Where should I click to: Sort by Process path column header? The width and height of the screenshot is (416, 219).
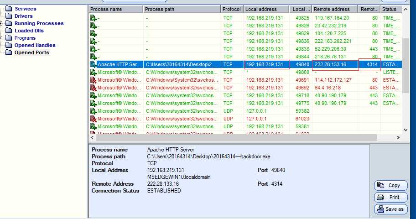tap(182, 9)
